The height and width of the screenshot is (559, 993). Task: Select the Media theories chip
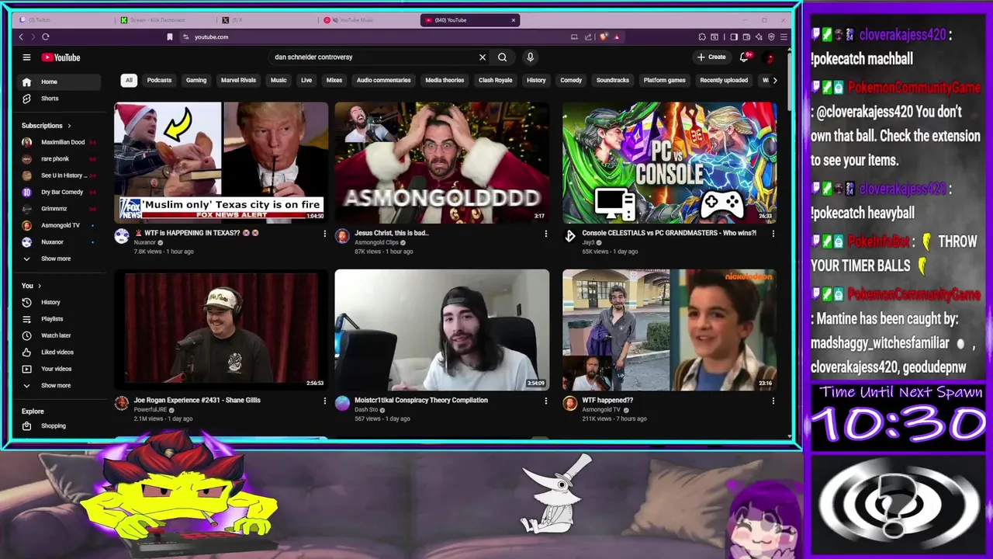[445, 80]
